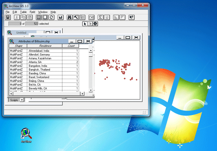This screenshot has height=151, width=217.
Task: Click the Residence column header
Action: pos(44,46)
